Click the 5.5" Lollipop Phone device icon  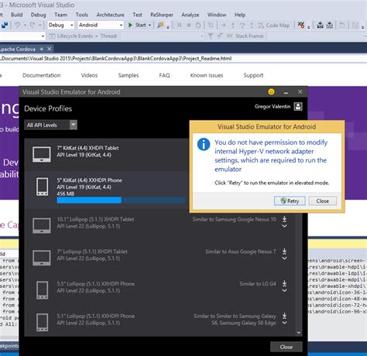(x=43, y=290)
